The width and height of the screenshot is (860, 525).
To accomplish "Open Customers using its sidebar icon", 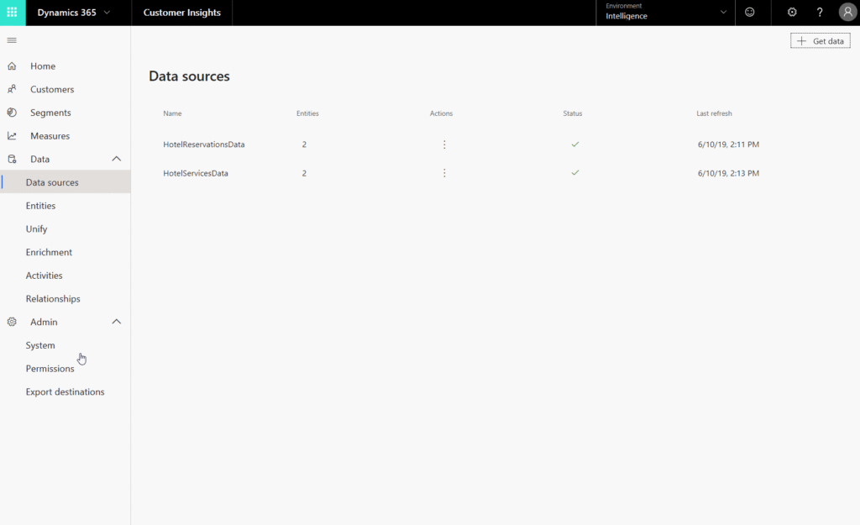I will [12, 89].
